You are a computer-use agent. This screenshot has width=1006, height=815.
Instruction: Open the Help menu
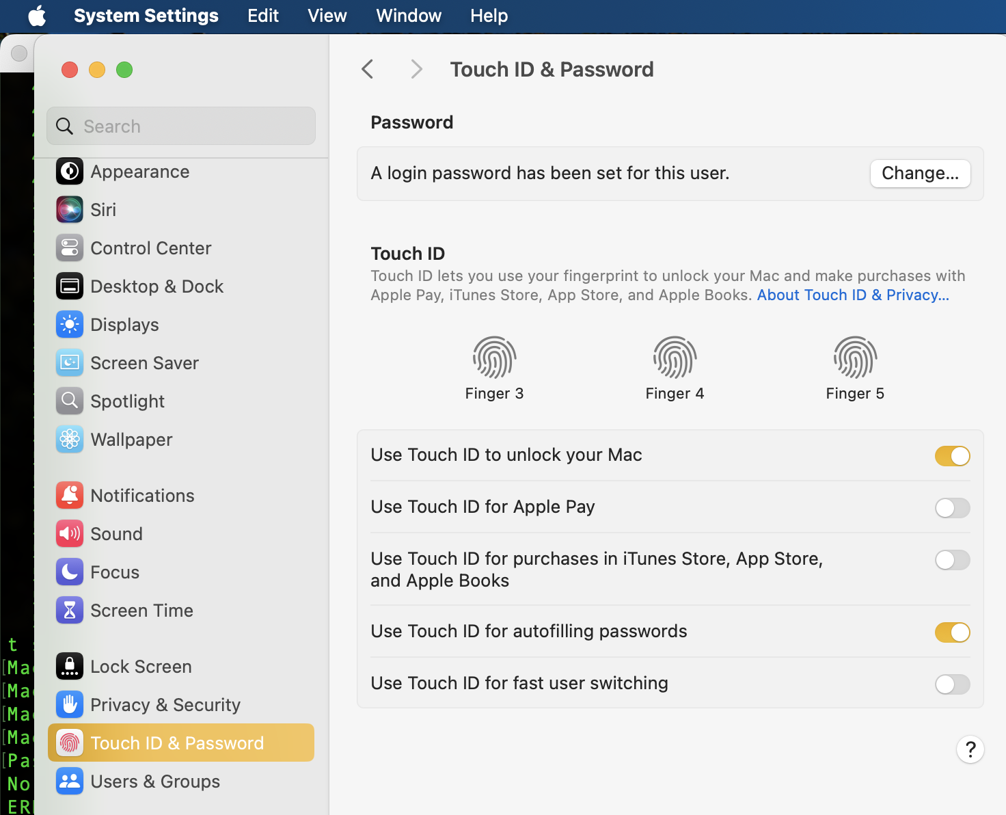[x=489, y=16]
